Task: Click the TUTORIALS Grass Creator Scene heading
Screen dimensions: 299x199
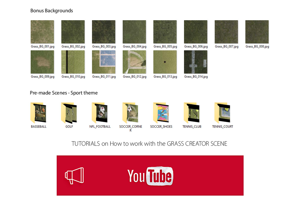Action: (x=149, y=144)
